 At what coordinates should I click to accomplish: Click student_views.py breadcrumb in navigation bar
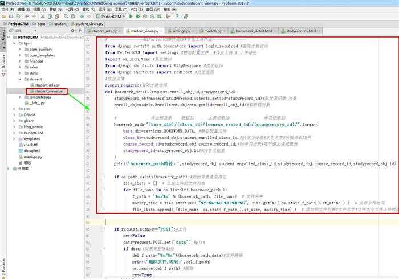(x=87, y=24)
